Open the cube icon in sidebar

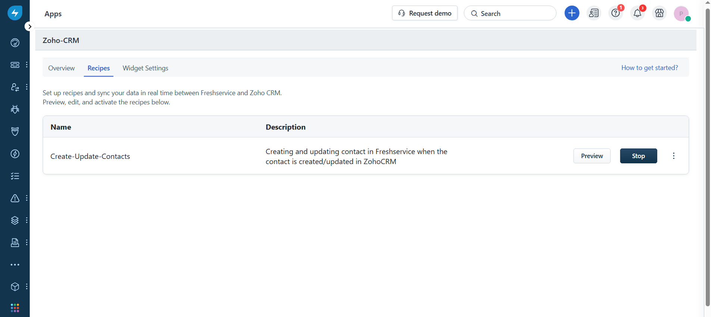[15, 286]
